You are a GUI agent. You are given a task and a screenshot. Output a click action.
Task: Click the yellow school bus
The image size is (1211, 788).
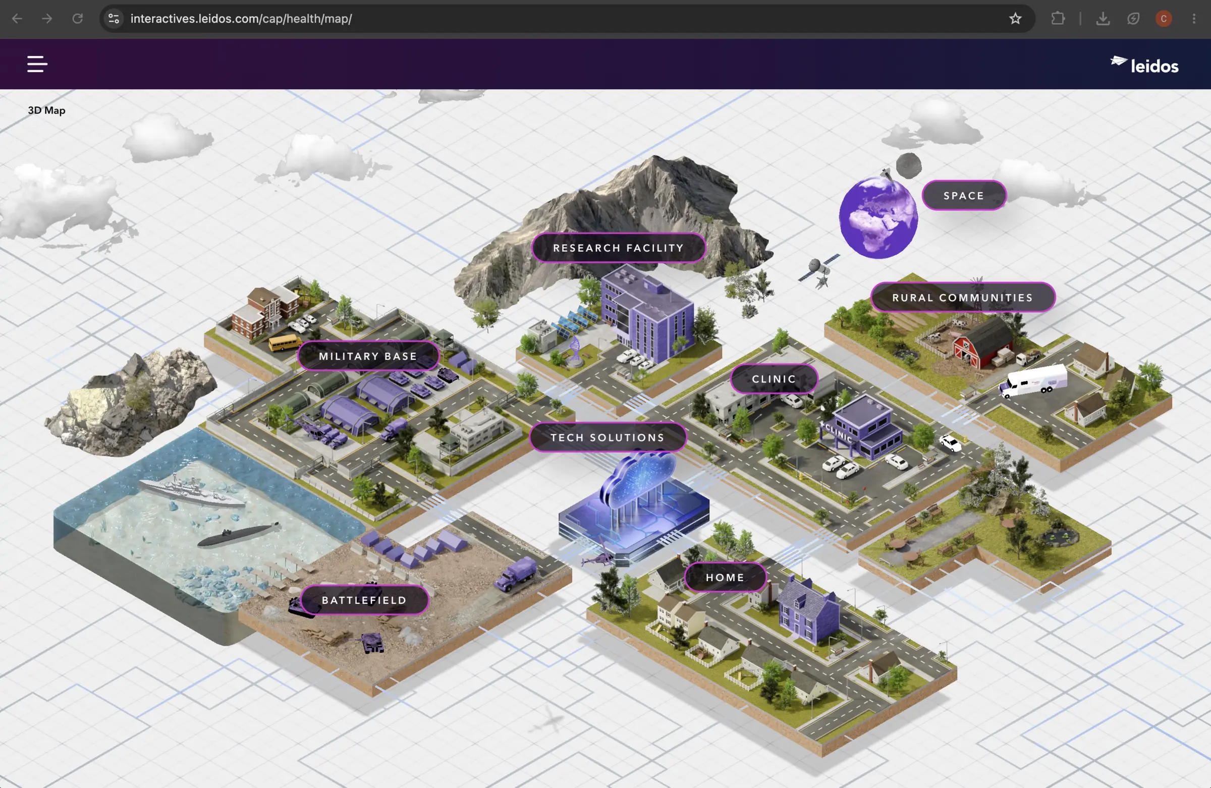[285, 343]
